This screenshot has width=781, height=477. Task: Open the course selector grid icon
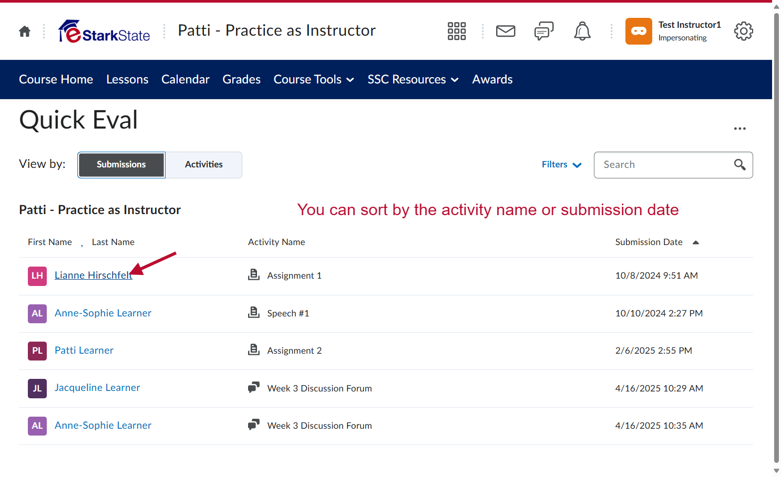pyautogui.click(x=457, y=31)
